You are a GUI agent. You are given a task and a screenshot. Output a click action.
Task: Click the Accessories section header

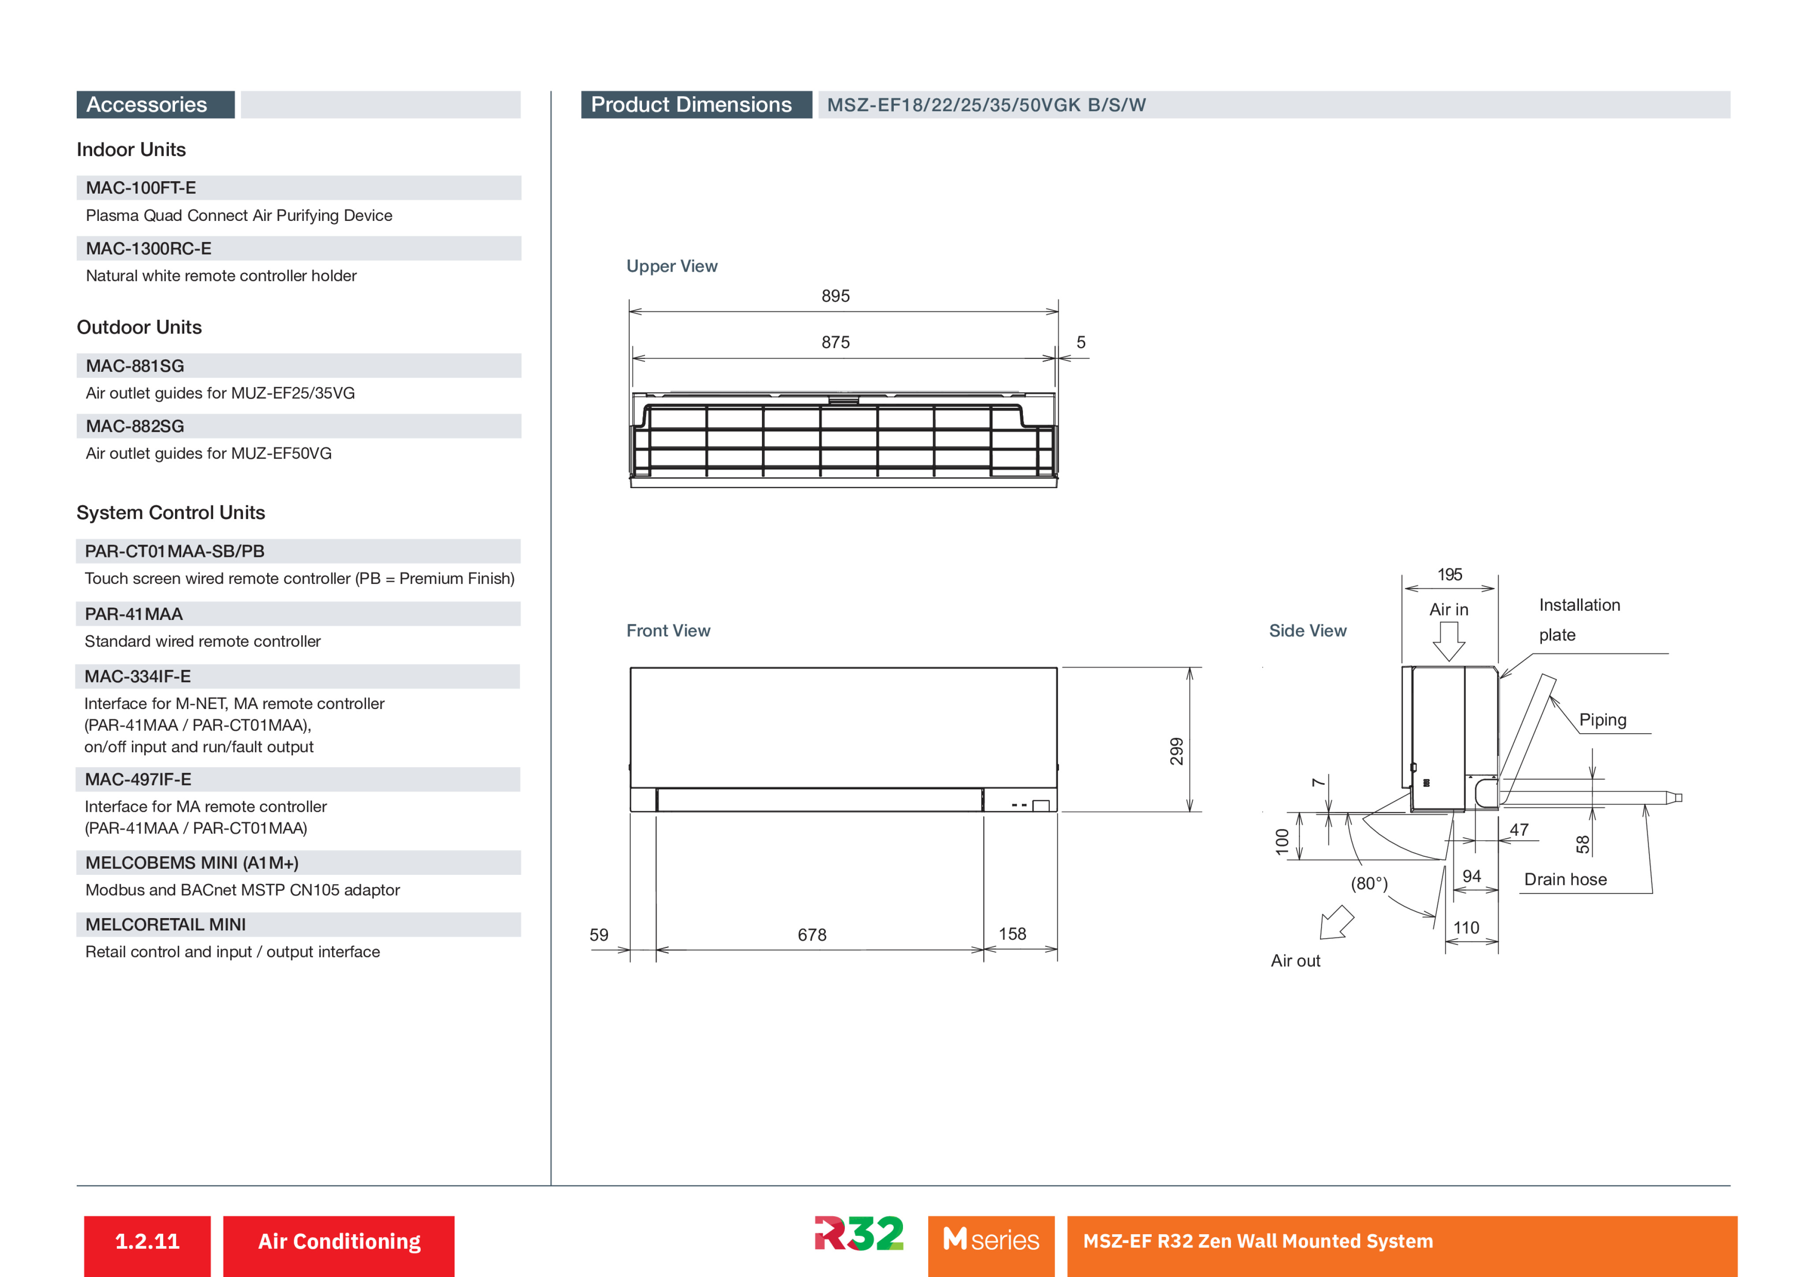coord(156,105)
